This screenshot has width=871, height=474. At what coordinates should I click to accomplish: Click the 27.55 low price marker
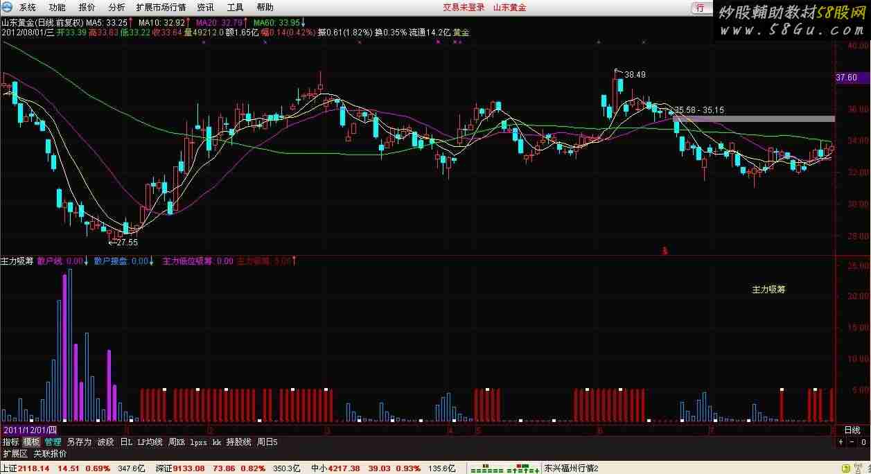click(x=126, y=243)
